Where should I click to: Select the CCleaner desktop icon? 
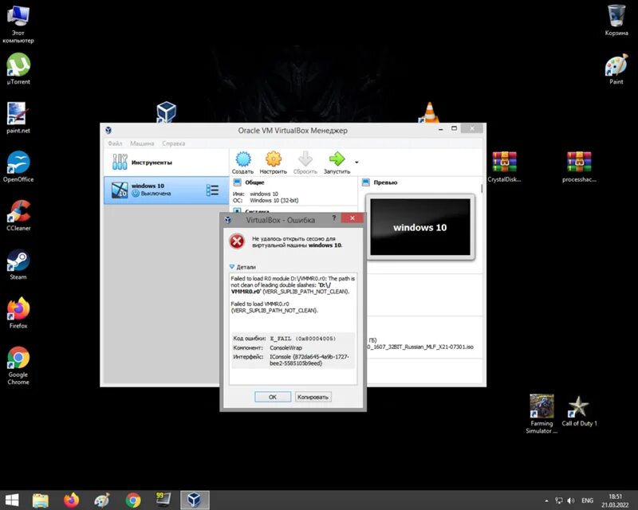18,214
